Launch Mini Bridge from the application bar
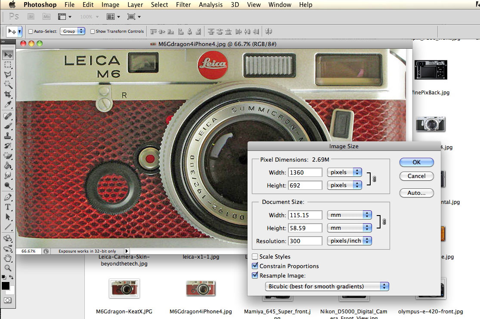Viewport: 480px width, 319px height. coord(46,16)
